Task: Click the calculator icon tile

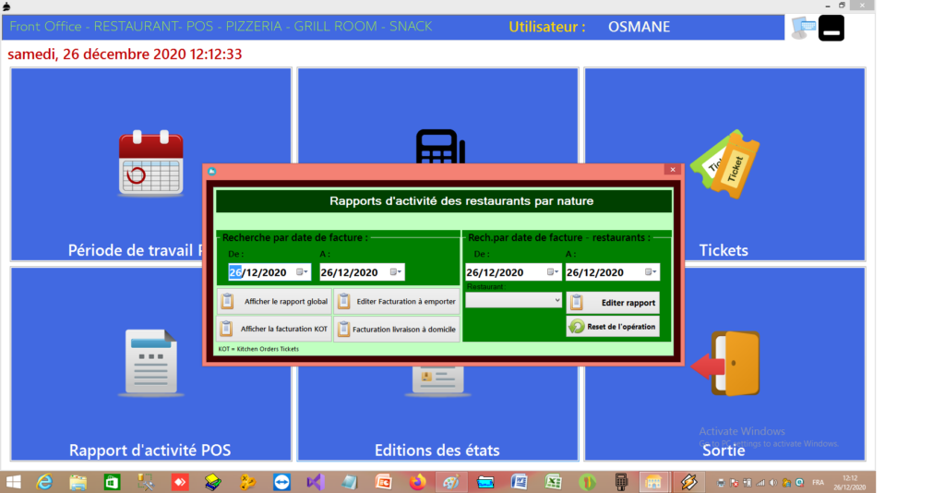Action: tap(440, 147)
